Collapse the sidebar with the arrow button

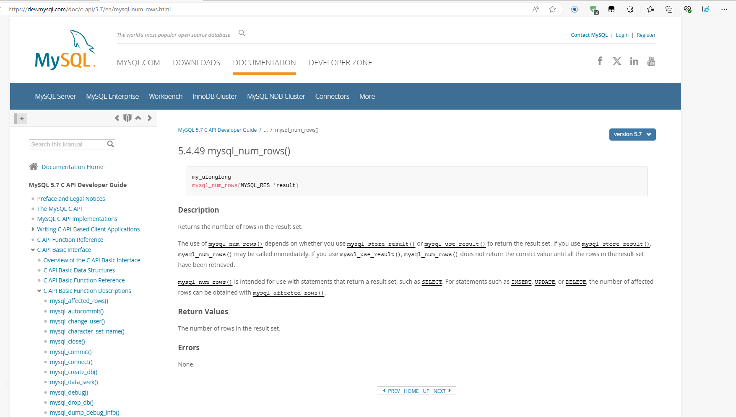(x=21, y=119)
